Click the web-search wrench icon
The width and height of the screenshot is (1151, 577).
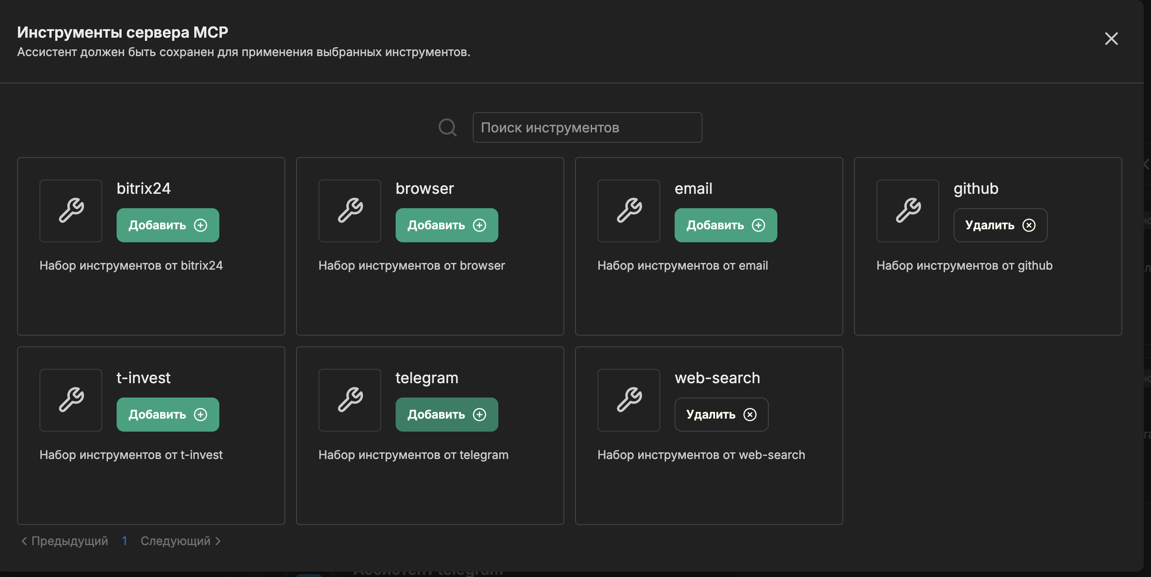pos(629,400)
